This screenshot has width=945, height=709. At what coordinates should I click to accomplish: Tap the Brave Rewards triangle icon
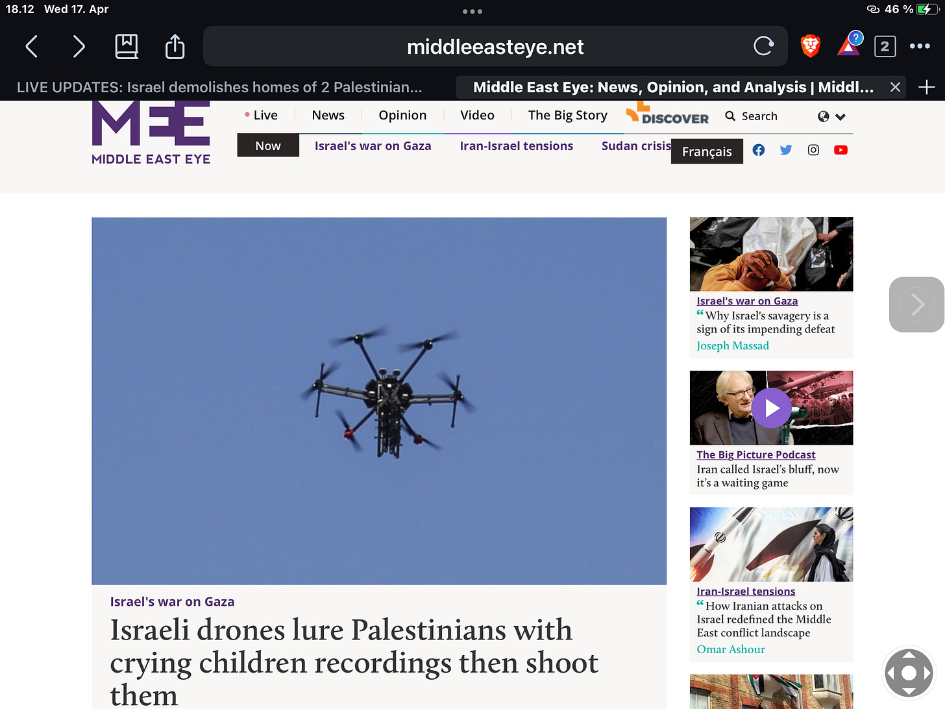click(x=849, y=45)
